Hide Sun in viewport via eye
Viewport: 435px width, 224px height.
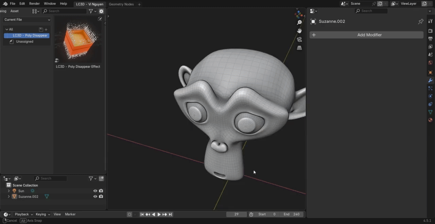click(x=95, y=191)
